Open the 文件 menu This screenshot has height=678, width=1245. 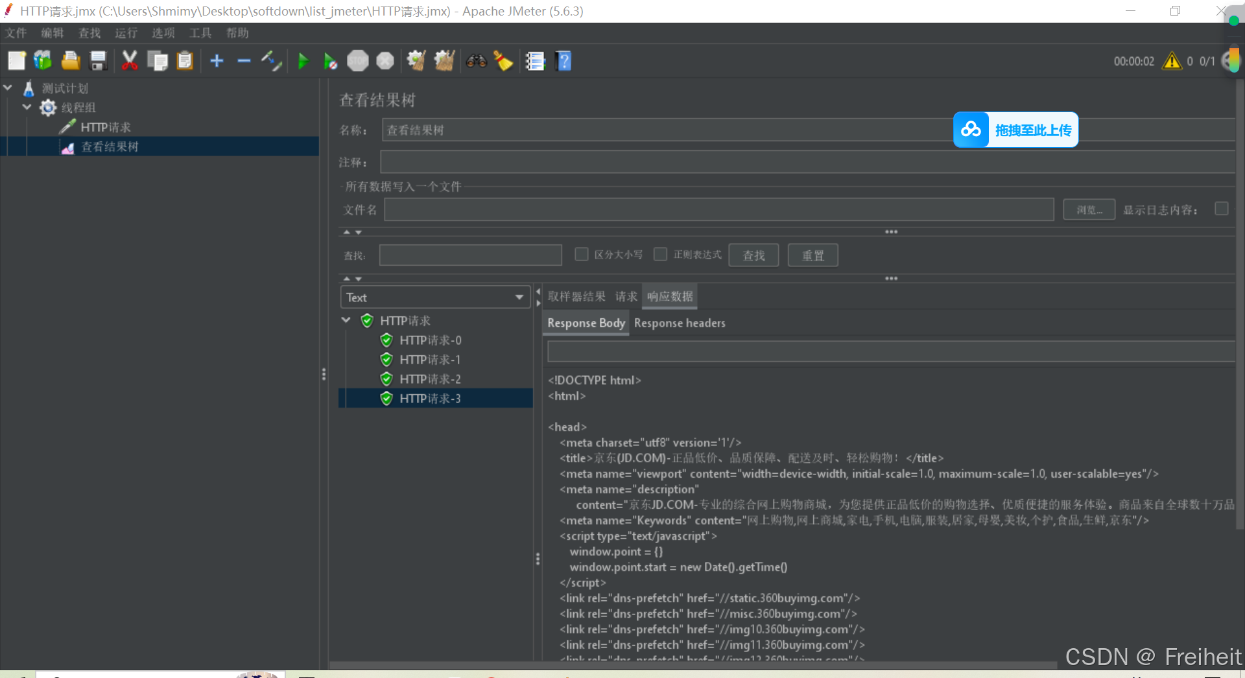(16, 33)
